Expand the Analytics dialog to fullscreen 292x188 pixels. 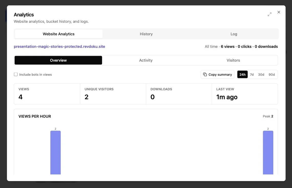point(269,14)
